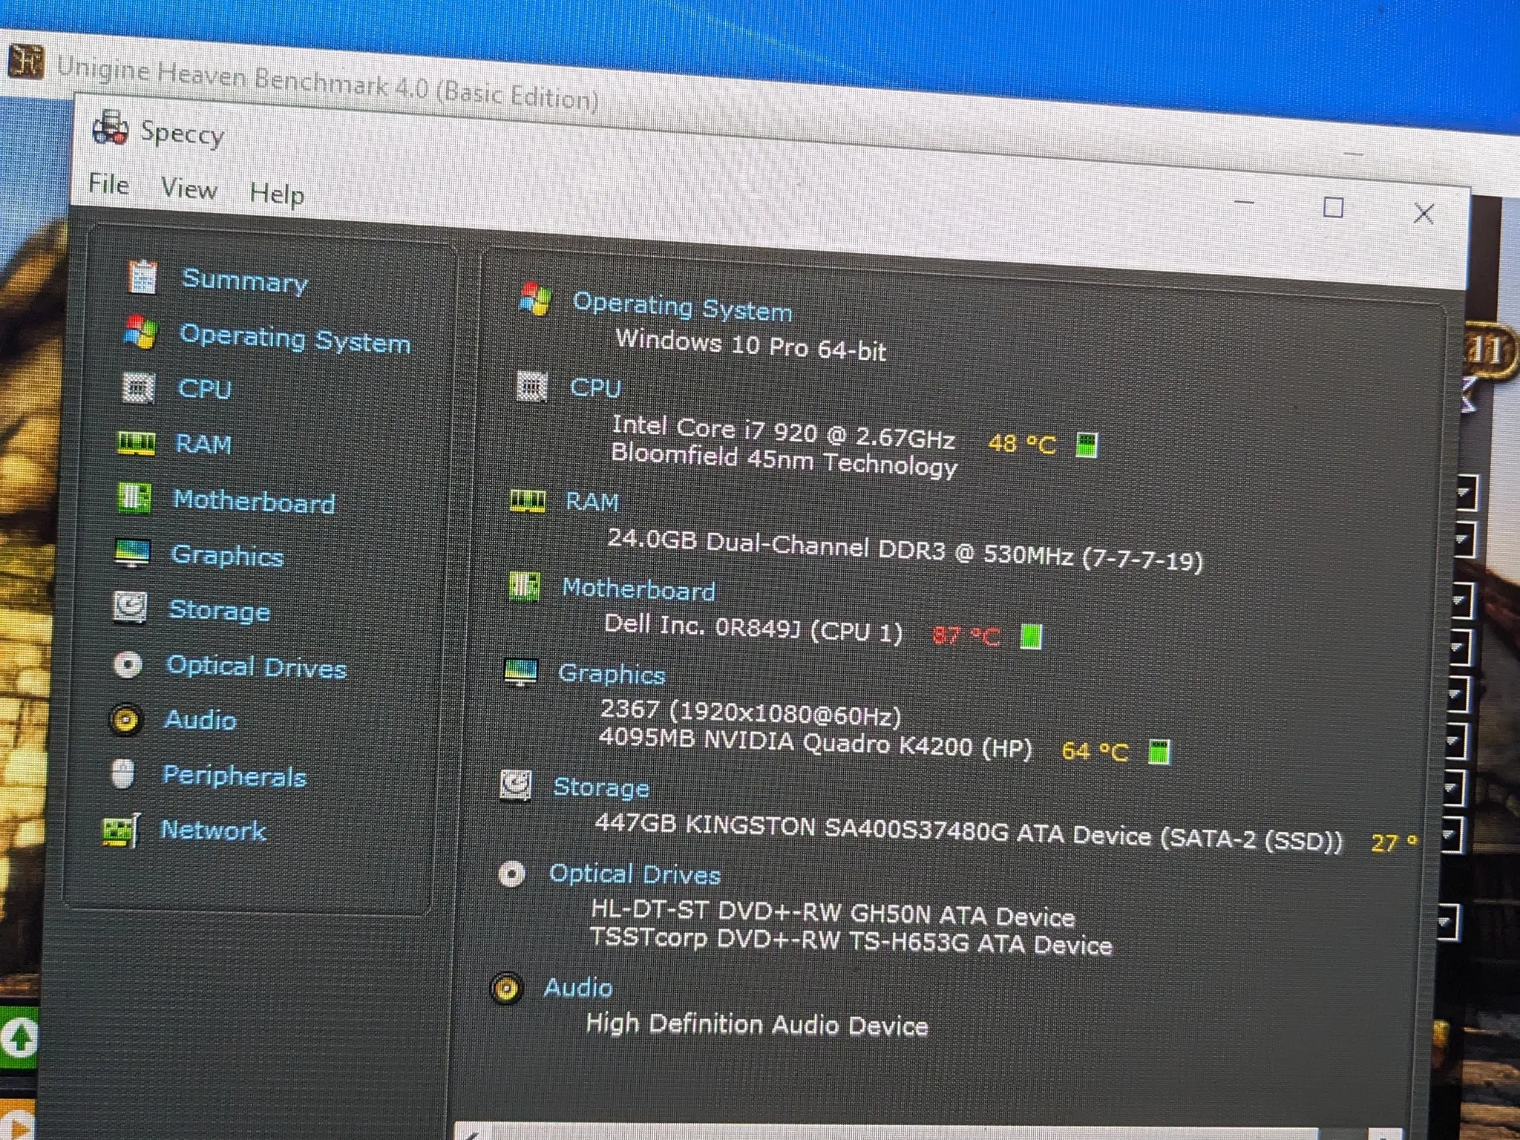
Task: Maximize the Speccy window
Action: 1333,207
